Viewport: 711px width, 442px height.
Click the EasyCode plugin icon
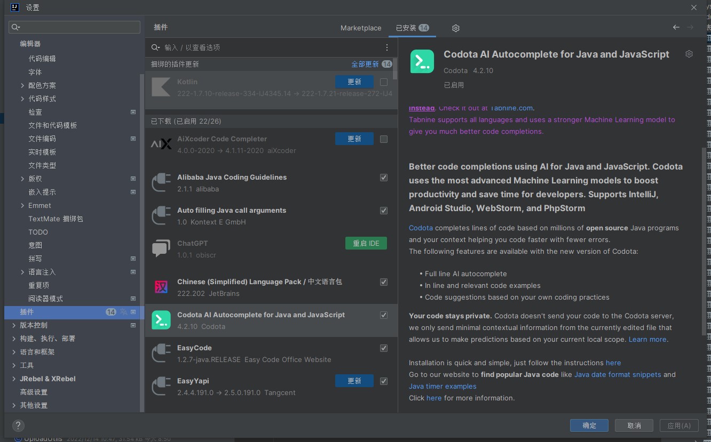coord(161,353)
